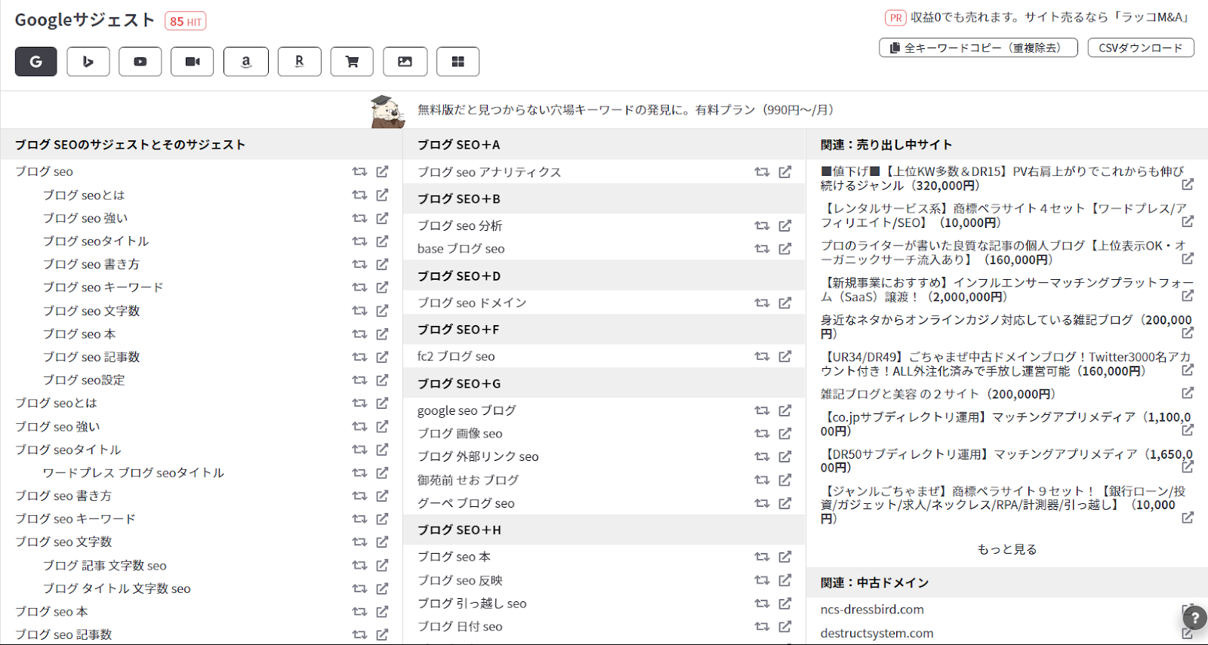Open the co.jpサブディレクトリ運用 listing
Image resolution: width=1208 pixels, height=645 pixels.
(1006, 424)
